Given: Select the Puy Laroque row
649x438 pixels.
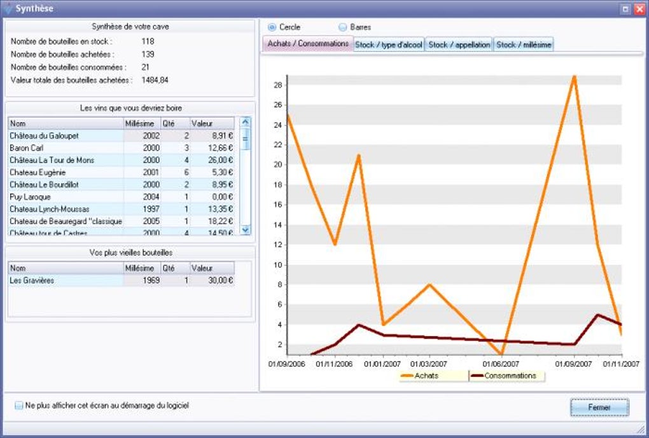Looking at the screenshot, I should pos(122,197).
